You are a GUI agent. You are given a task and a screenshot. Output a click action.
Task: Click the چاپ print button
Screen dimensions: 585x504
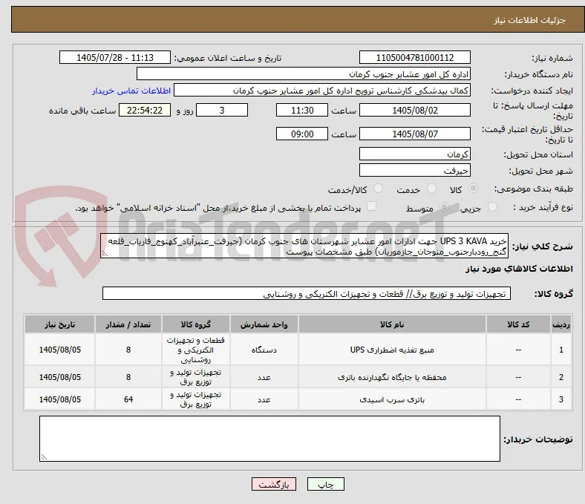(x=326, y=484)
